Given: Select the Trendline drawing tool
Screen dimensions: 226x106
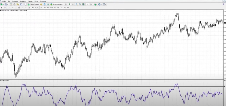Looking at the screenshot, I should click(16, 7).
